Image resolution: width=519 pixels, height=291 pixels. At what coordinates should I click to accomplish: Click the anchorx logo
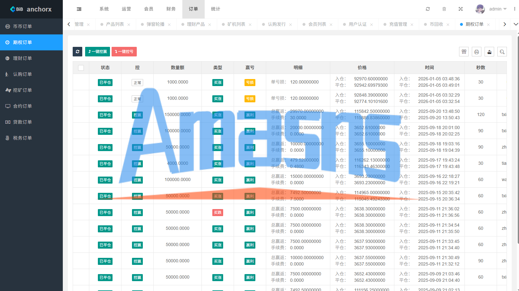coord(31,9)
